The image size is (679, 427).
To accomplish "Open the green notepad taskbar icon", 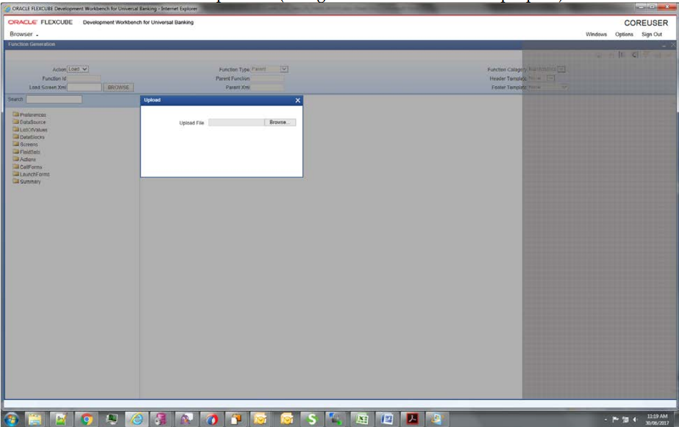I will point(61,419).
